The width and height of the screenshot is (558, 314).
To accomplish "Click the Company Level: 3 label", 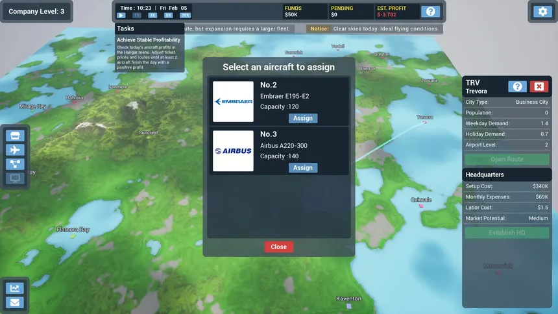I will (36, 12).
